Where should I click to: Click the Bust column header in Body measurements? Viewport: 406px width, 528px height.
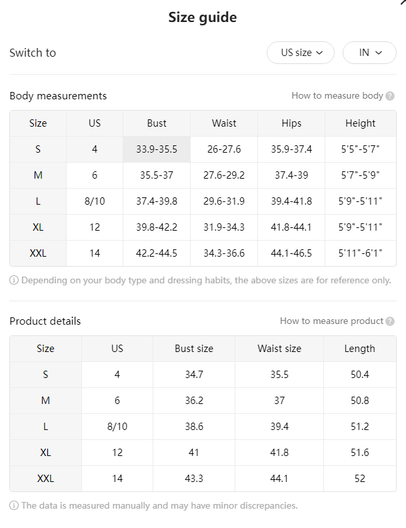(x=157, y=123)
